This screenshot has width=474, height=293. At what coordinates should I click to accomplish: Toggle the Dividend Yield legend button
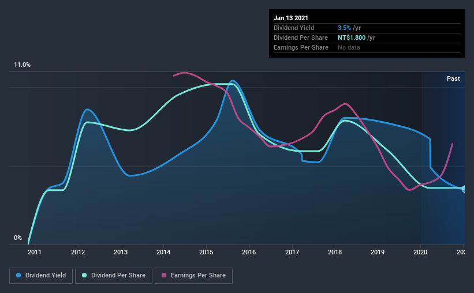click(x=41, y=276)
